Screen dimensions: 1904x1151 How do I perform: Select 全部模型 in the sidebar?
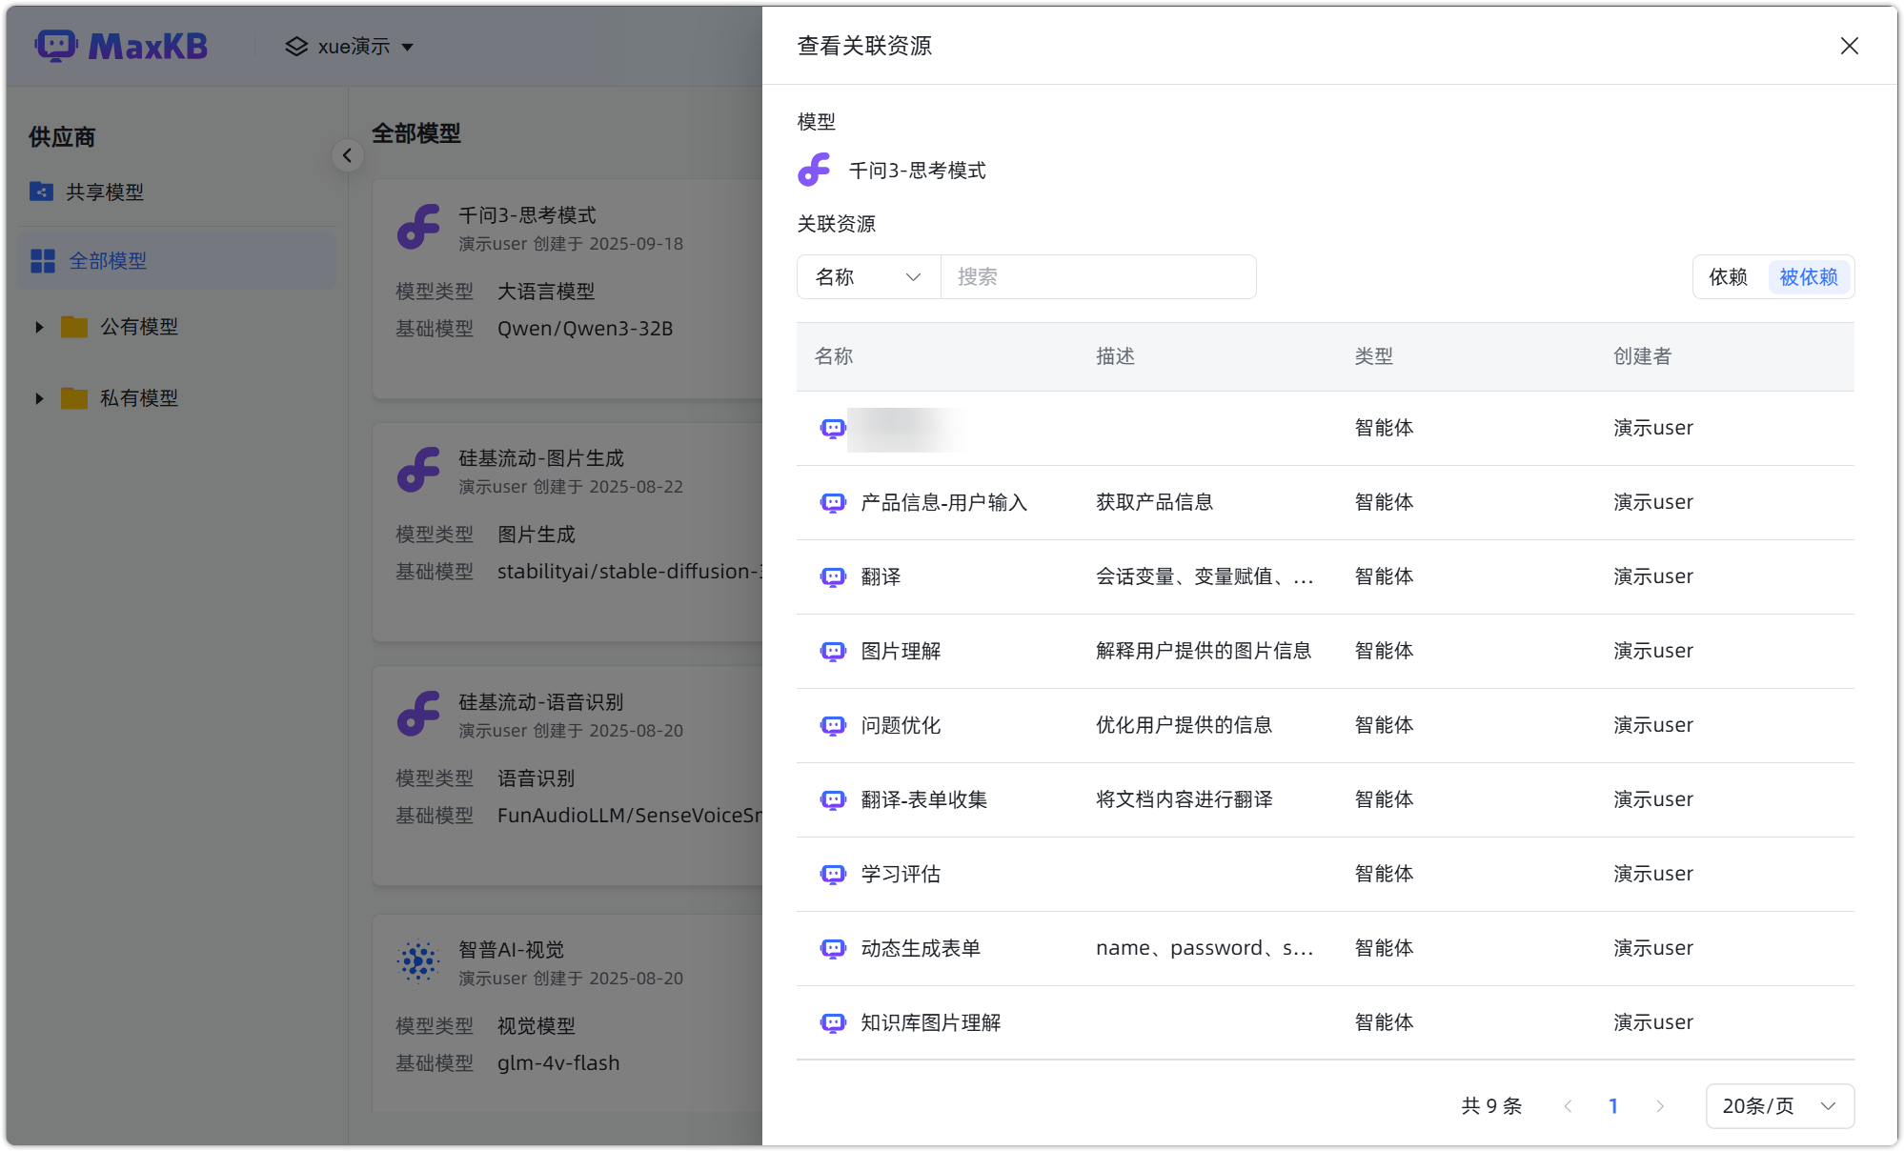[x=177, y=261]
